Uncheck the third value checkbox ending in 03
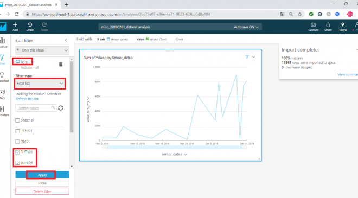The width and height of the screenshot is (358, 198). [17, 152]
